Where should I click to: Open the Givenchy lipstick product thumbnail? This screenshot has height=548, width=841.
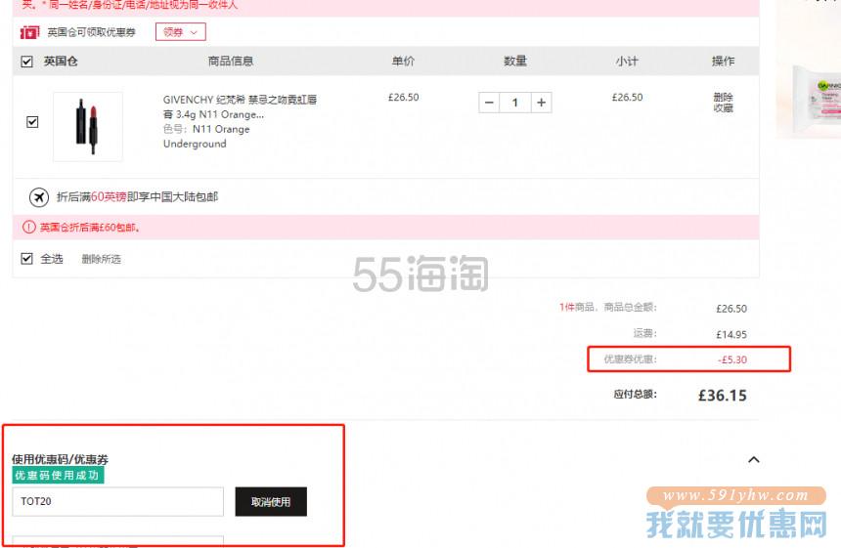pyautogui.click(x=88, y=126)
